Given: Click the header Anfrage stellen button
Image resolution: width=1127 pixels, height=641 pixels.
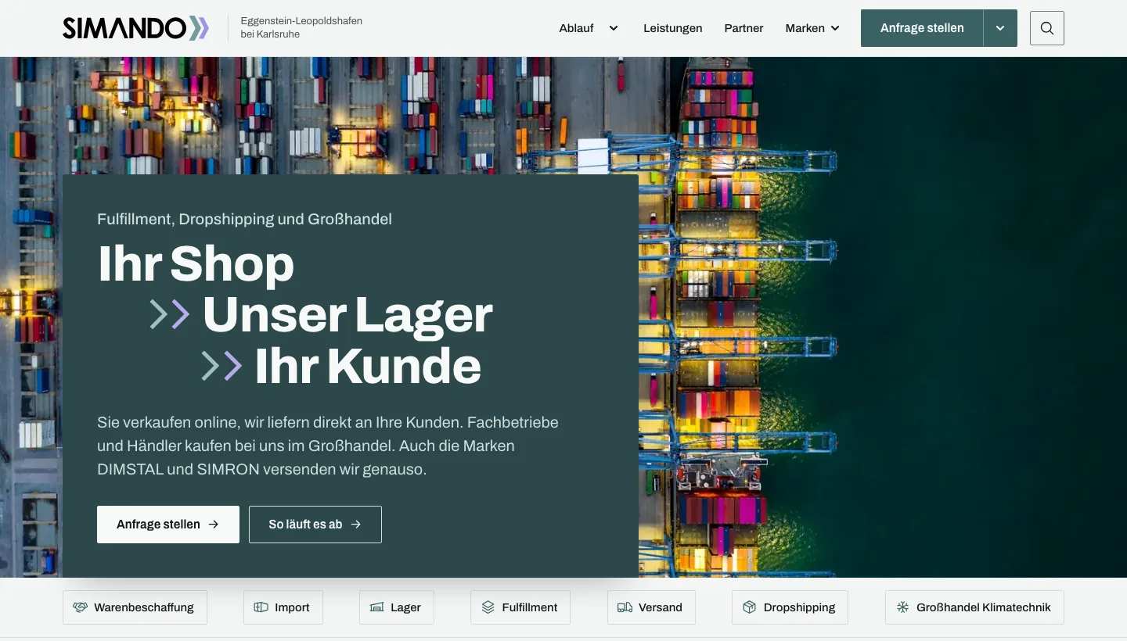Looking at the screenshot, I should 922,28.
